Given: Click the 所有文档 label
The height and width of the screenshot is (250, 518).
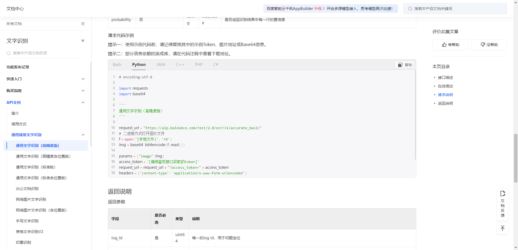Looking at the screenshot, I should click(x=14, y=24).
